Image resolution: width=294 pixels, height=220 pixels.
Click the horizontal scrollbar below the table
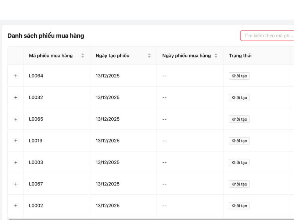point(147,219)
